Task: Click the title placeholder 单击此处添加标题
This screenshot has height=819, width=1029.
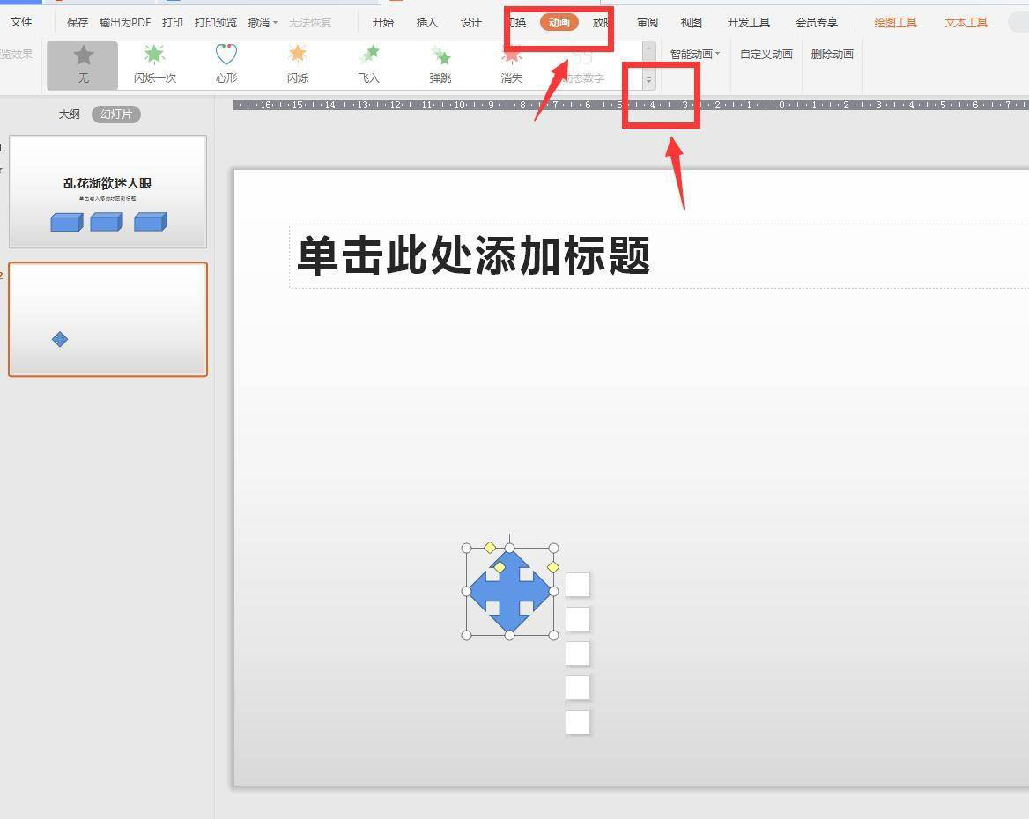Action: (x=474, y=256)
